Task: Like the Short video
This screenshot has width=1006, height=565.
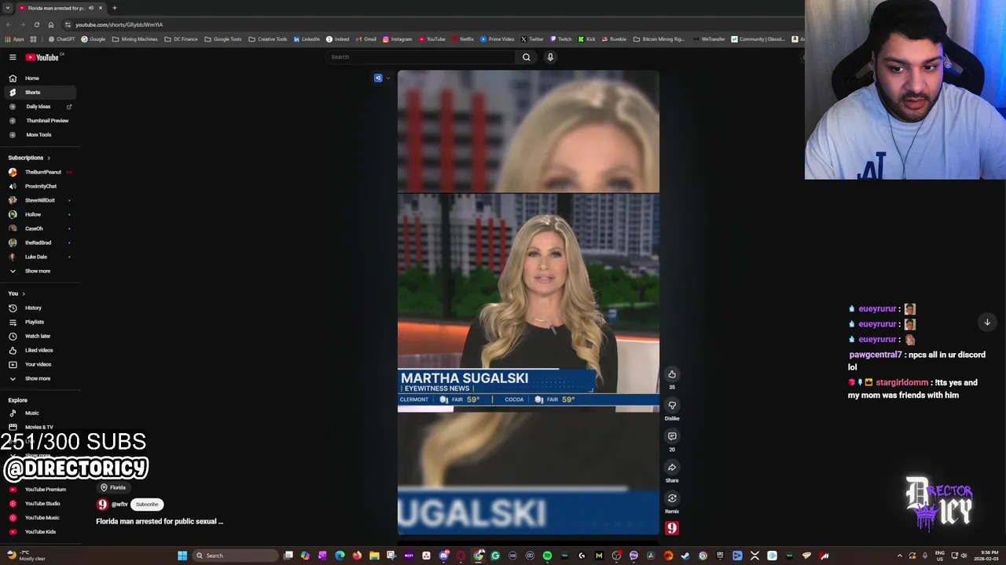Action: (672, 374)
